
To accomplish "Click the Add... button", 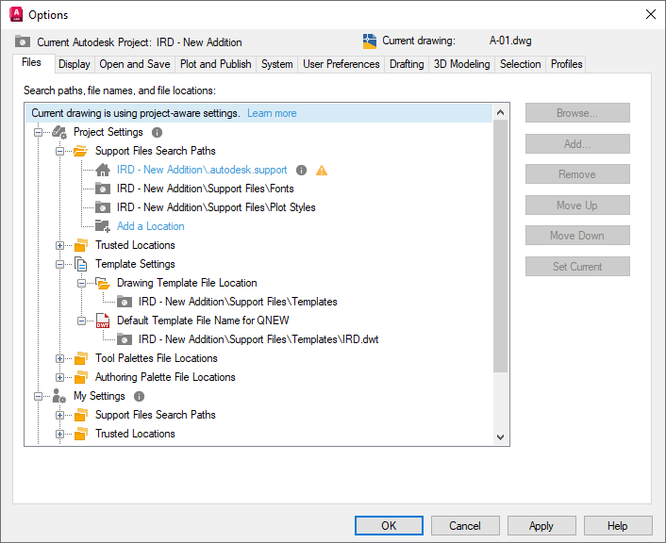I will click(577, 144).
